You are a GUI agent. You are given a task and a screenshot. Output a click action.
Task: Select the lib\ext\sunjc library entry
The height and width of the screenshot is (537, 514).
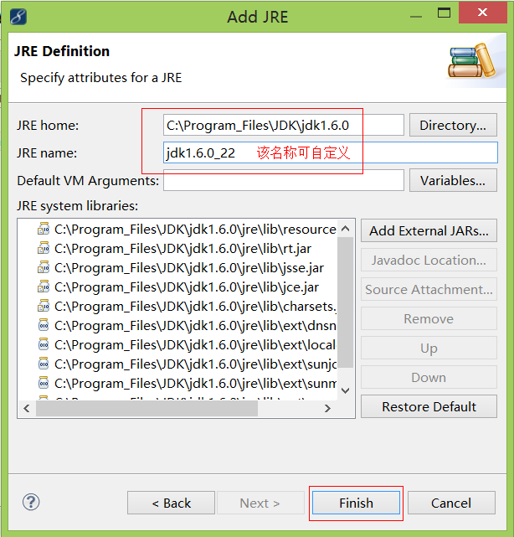pos(195,364)
